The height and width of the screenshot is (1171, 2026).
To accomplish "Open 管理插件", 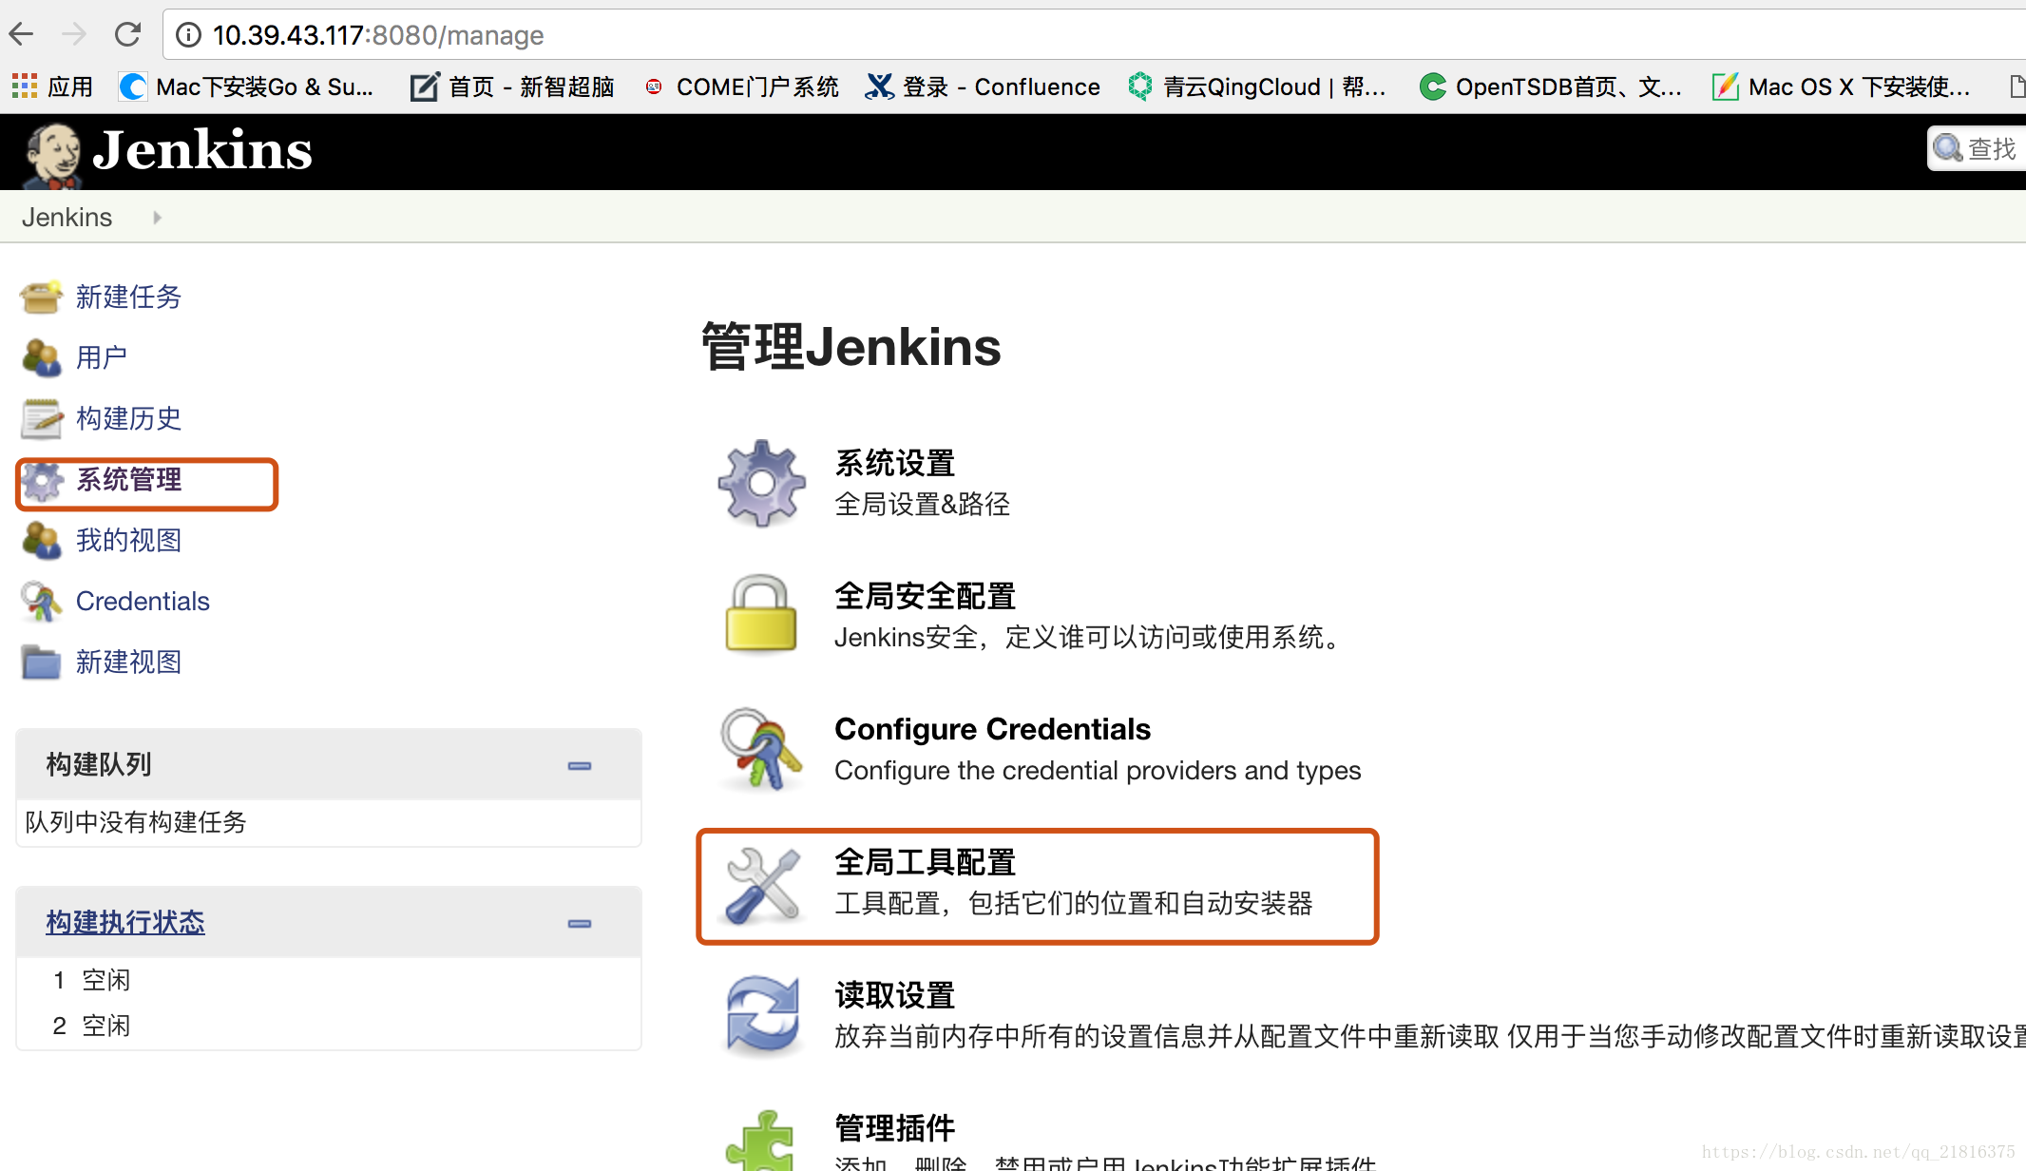I will tap(894, 1128).
